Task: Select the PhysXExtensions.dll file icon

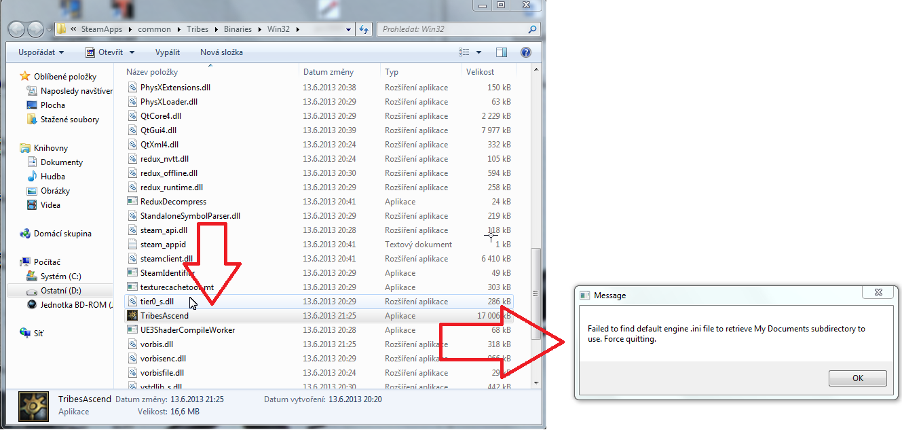Action: pyautogui.click(x=132, y=87)
